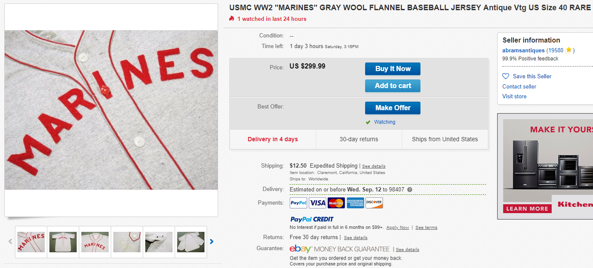
Task: Click the Add to cart button
Action: [x=393, y=86]
